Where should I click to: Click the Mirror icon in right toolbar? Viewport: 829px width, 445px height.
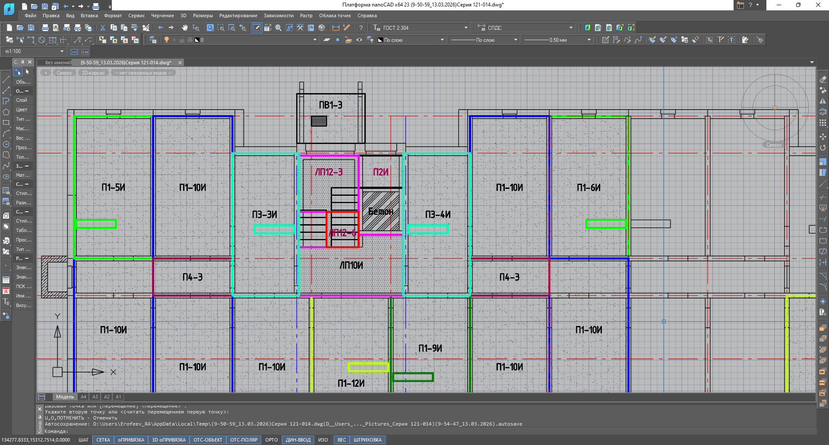(x=823, y=101)
